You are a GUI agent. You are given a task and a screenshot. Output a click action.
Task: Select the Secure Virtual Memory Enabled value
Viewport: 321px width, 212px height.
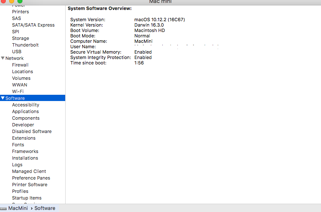pos(143,52)
